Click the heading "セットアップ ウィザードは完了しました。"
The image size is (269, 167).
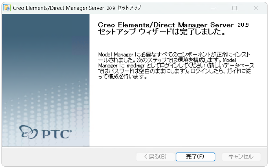pos(161,32)
